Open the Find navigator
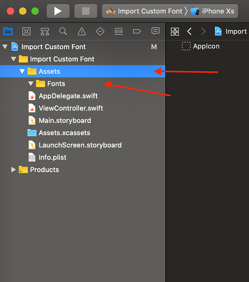The image size is (249, 282). click(x=63, y=31)
